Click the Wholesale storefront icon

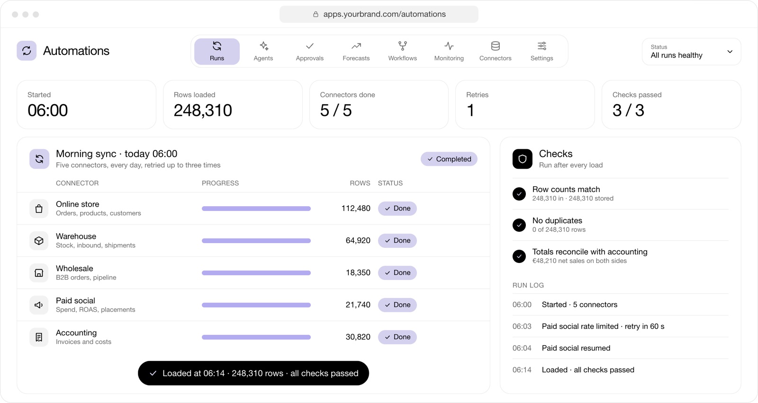click(39, 273)
